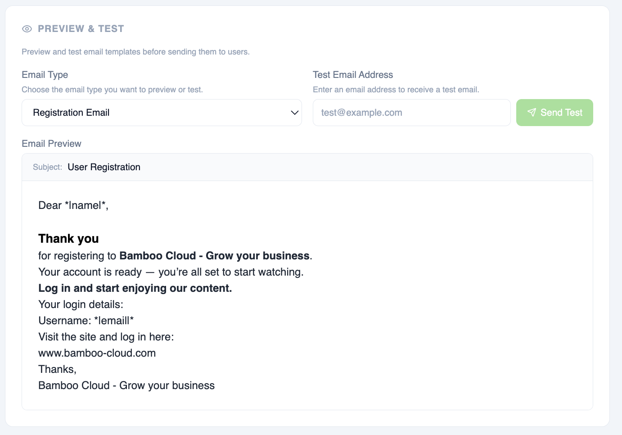Click the Email Type label
Screen dimensions: 622x435
(x=45, y=75)
